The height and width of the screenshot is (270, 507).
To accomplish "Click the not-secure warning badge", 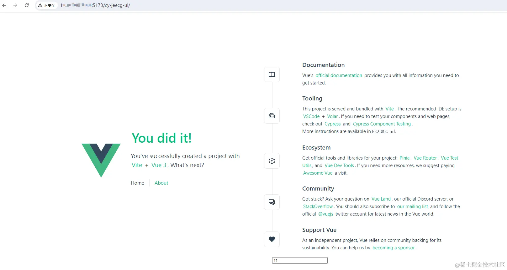I will coord(47,5).
